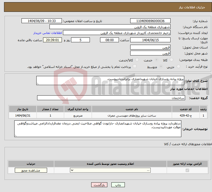This screenshot has height=192, width=212.
Task: Click the unit cell مترمربع
Action: click(x=78, y=116)
